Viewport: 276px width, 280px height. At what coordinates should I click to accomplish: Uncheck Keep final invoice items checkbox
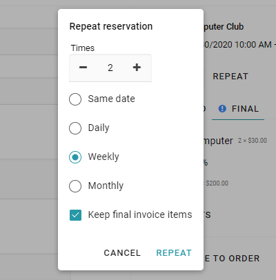click(x=75, y=215)
